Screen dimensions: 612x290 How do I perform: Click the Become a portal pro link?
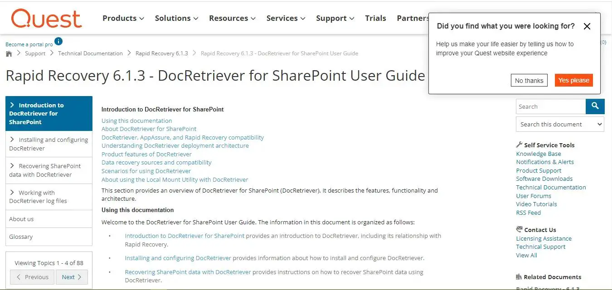click(x=29, y=44)
